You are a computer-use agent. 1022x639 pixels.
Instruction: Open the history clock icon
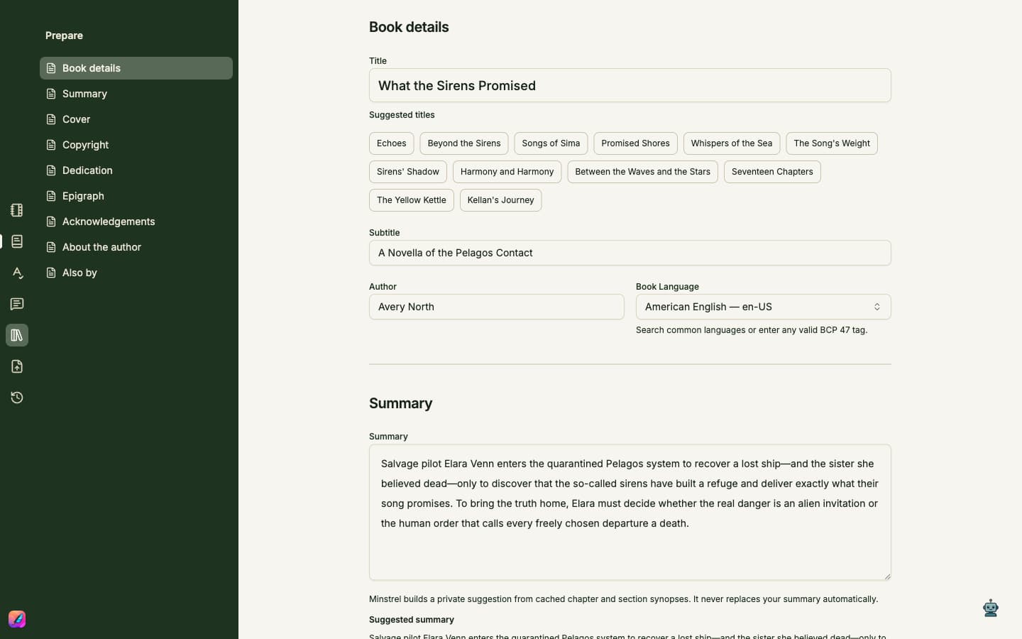coord(17,398)
